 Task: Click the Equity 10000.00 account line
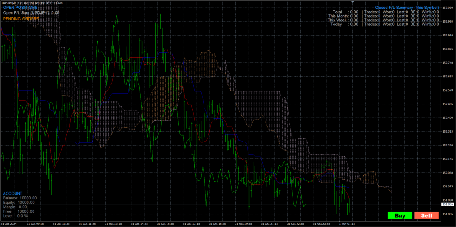[x=20, y=202]
